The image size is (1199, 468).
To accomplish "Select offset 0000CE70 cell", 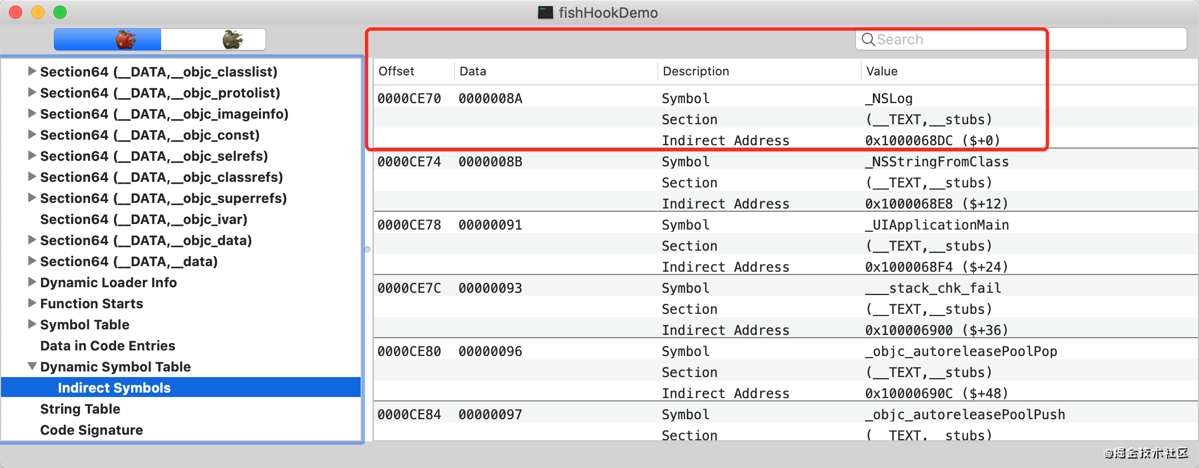I will [x=409, y=99].
